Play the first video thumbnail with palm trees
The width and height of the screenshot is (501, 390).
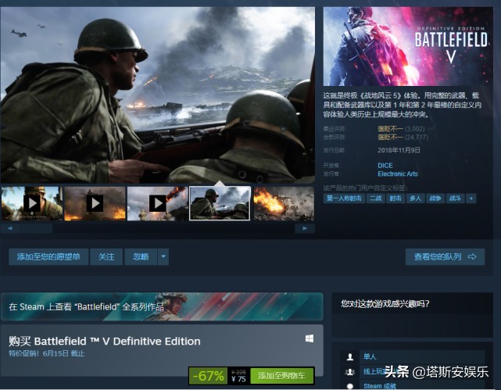click(31, 203)
